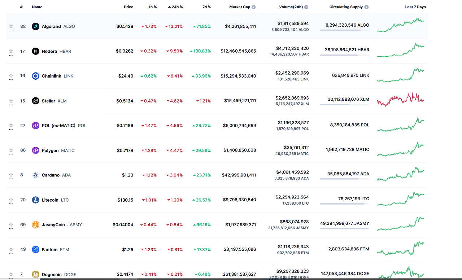Open Stellar red 7-day price chart
The width and height of the screenshot is (462, 280).
point(401,100)
